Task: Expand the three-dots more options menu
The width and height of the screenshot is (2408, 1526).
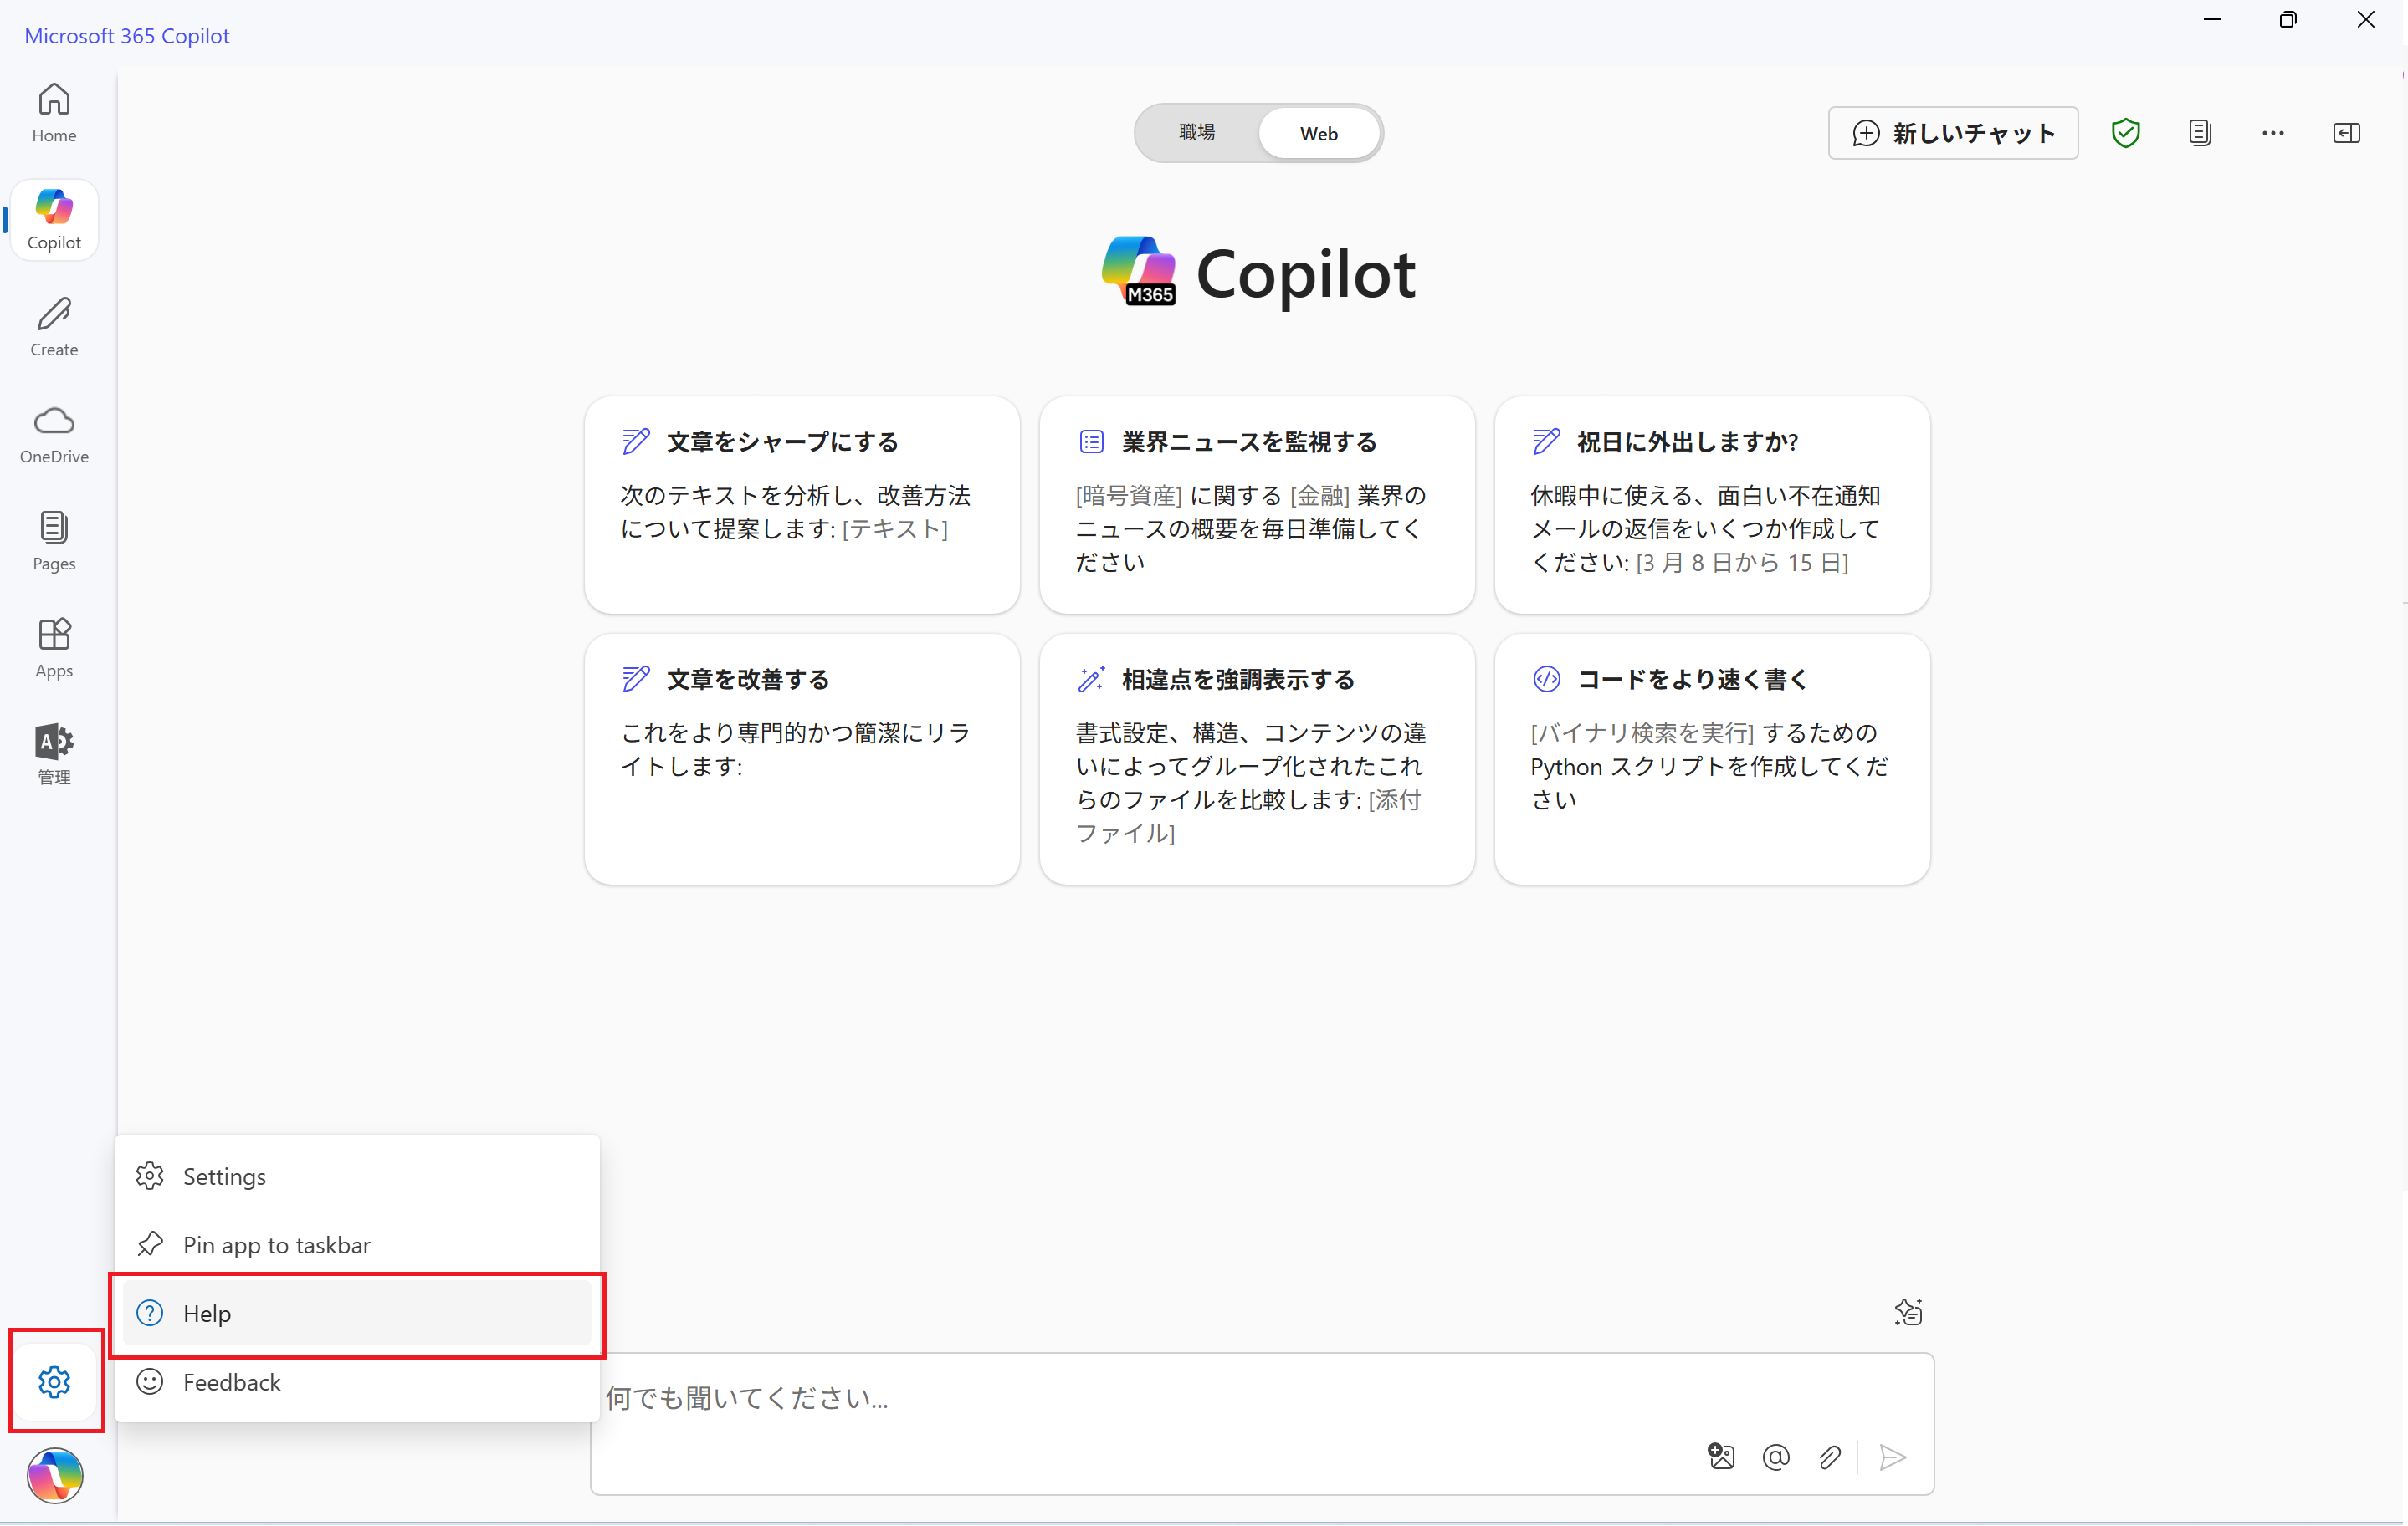Action: pyautogui.click(x=2272, y=133)
